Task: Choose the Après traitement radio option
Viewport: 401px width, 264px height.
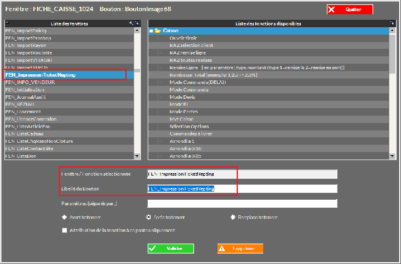Action: (x=148, y=217)
